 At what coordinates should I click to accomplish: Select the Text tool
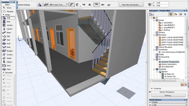(x=8, y=83)
